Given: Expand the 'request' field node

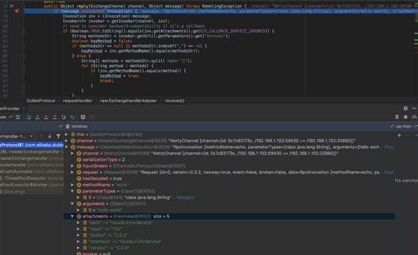Looking at the screenshot, I should click(72, 172).
